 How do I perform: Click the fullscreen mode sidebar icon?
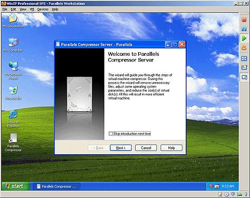point(244,58)
